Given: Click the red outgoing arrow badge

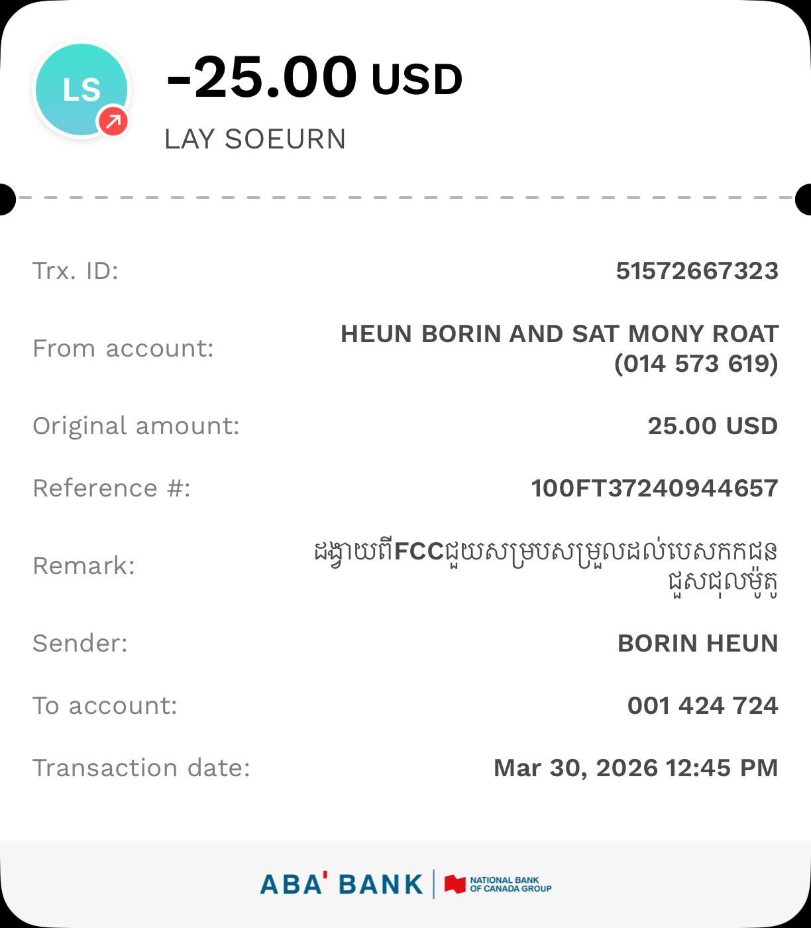Looking at the screenshot, I should coord(113,121).
